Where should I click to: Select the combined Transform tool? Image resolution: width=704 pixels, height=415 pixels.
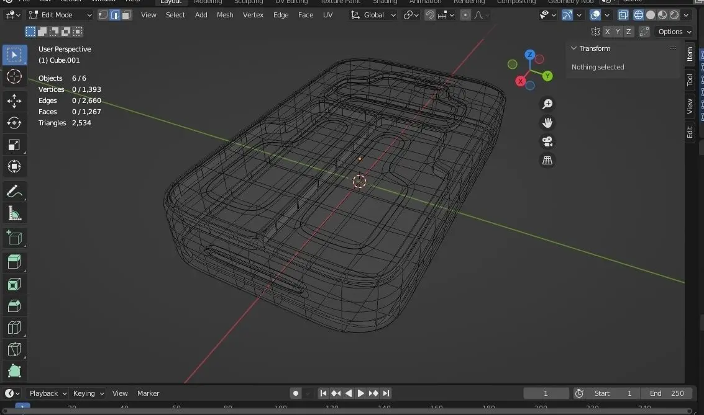point(14,166)
